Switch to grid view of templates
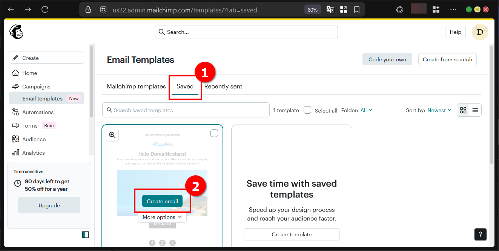This screenshot has height=251, width=499. [463, 110]
